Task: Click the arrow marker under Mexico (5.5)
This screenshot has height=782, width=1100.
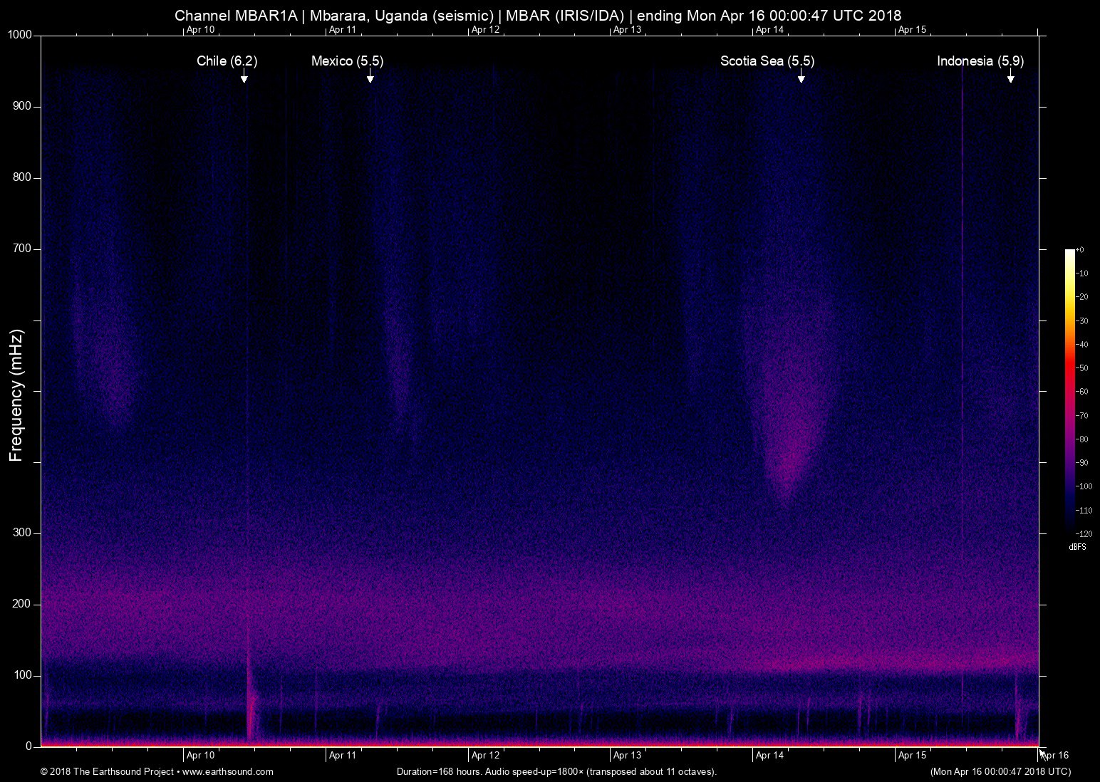Action: pos(370,76)
